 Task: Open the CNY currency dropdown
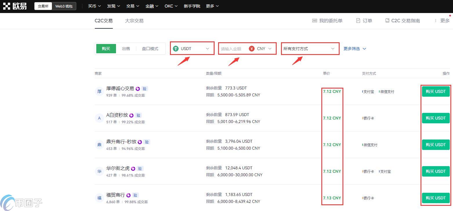pos(260,49)
